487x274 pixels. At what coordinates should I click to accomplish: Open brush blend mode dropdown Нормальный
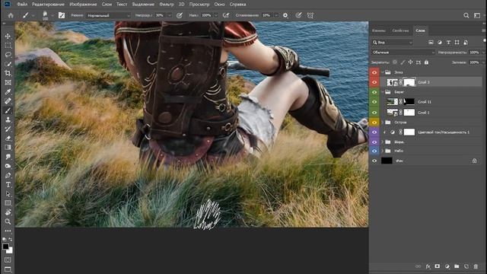108,15
